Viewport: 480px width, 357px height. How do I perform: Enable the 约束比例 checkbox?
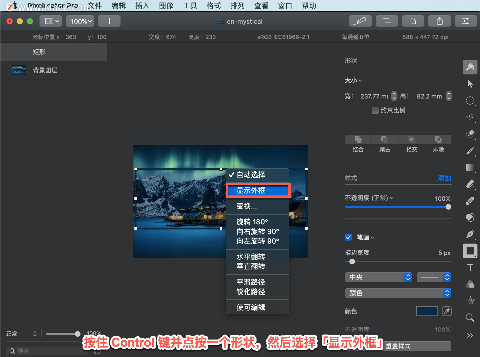pos(375,110)
